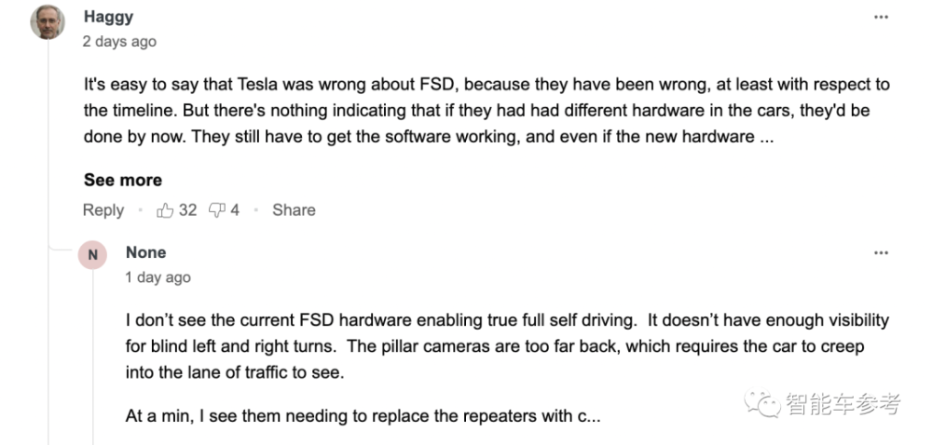Open the three-dot menu on None's reply
Viewport: 932px width, 445px height.
(x=881, y=253)
